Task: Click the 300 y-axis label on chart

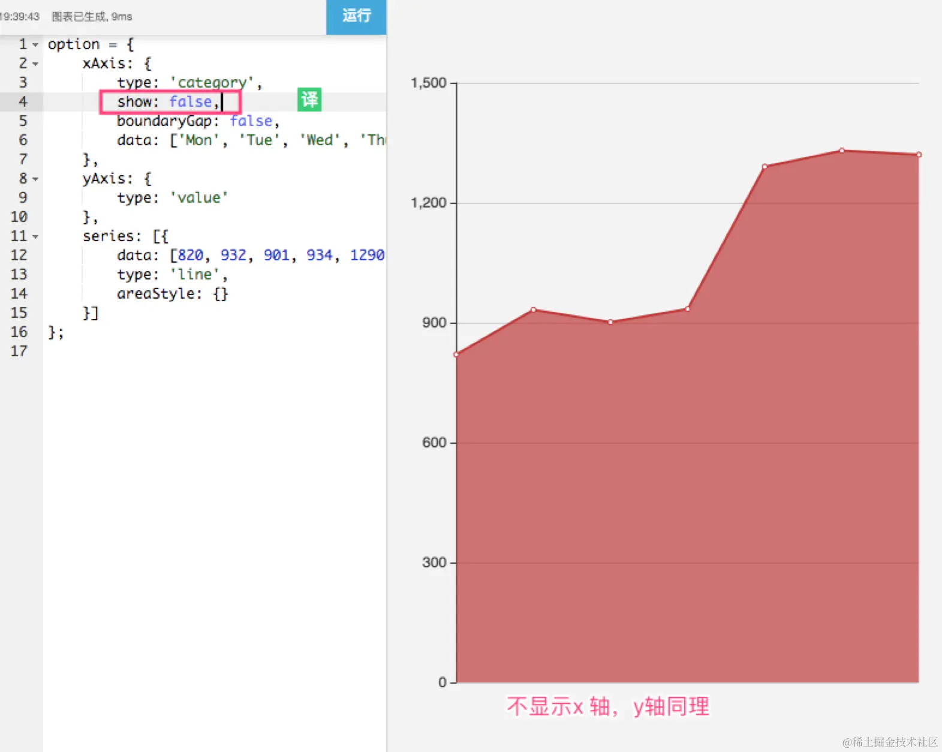Action: [x=435, y=563]
